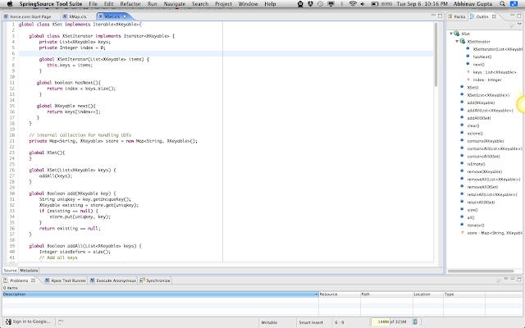The height and width of the screenshot is (328, 525).
Task: Click icon next to Sign in to Google
Action: coord(61,321)
